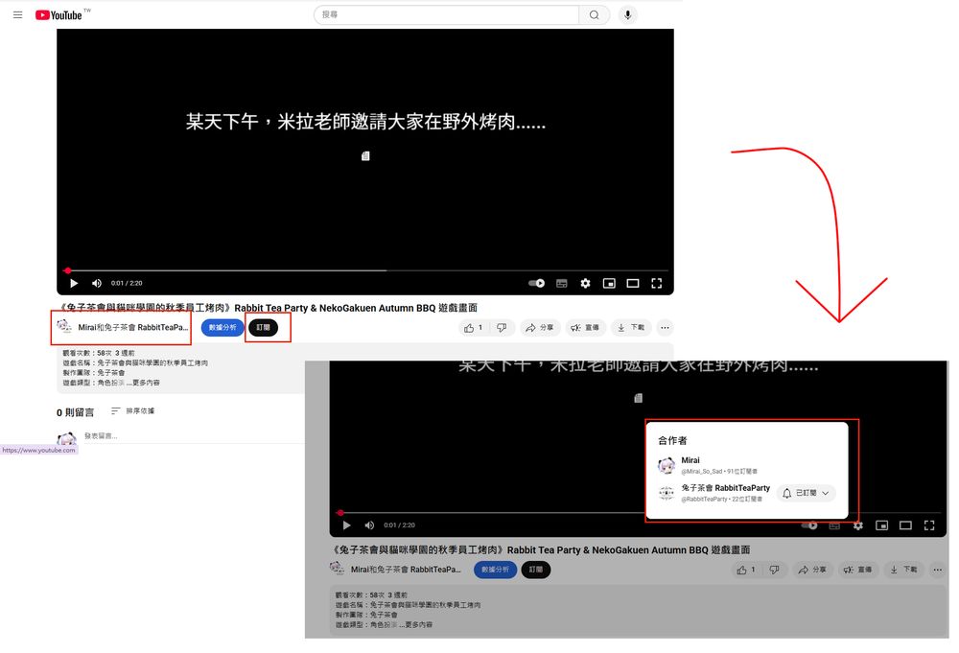Screen dimensions: 959x653
Task: Open the 已訂閱 subscribed dropdown chevron
Action: 826,493
